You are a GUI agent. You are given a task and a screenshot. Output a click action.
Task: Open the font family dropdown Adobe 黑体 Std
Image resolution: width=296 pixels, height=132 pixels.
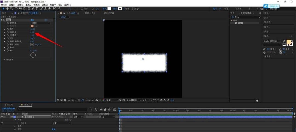272,41
